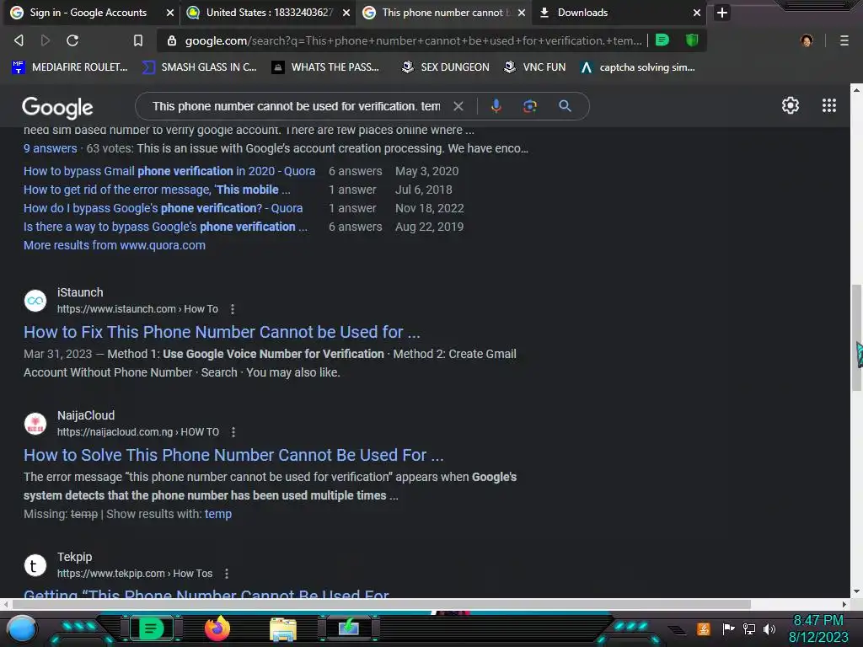Click the Action Center flag icon
The height and width of the screenshot is (647, 863).
[728, 628]
